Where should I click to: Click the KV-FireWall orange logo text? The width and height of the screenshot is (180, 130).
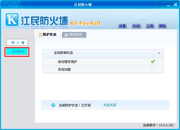85,23
